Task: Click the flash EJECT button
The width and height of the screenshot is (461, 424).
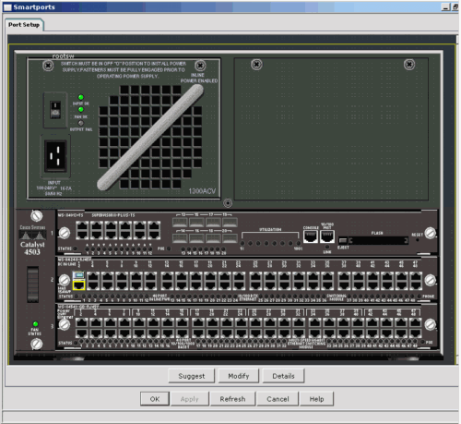Action: click(x=343, y=240)
